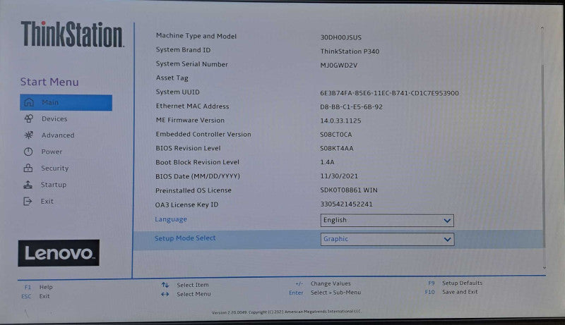Image resolution: width=565 pixels, height=325 pixels.
Task: Click the Main home icon in sidebar
Action: [29, 102]
